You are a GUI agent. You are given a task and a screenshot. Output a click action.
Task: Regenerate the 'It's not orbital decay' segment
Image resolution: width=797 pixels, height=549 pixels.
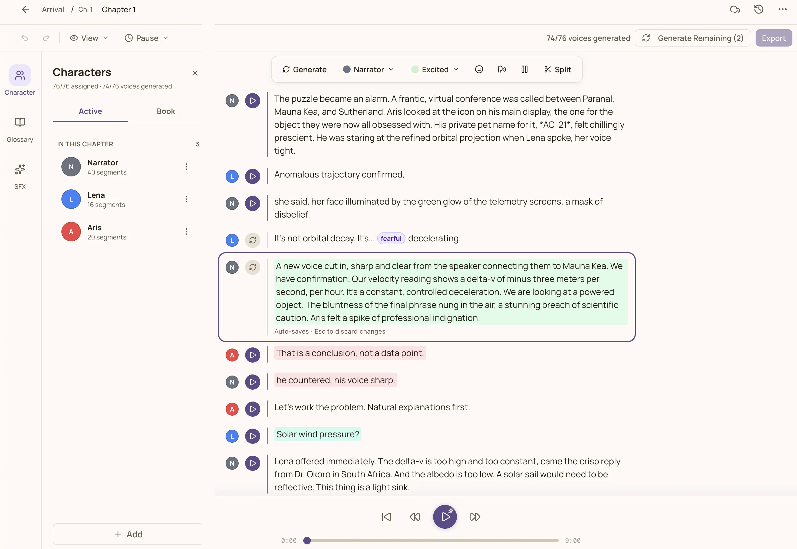tap(253, 240)
